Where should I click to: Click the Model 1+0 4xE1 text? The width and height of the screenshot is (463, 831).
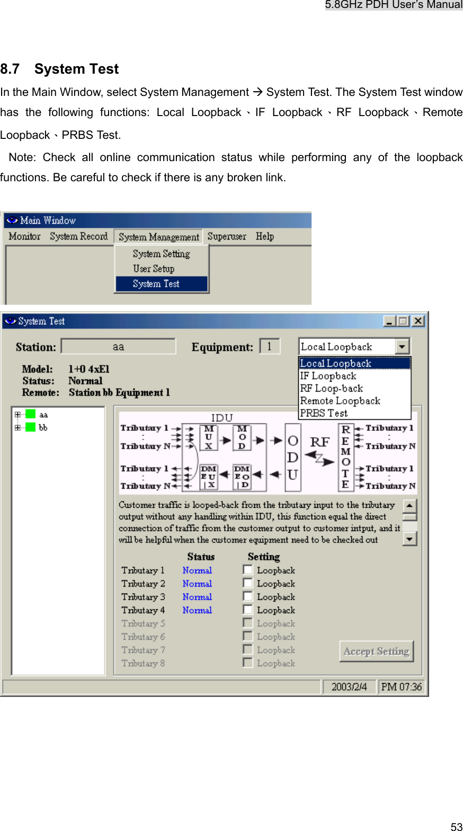click(x=89, y=369)
